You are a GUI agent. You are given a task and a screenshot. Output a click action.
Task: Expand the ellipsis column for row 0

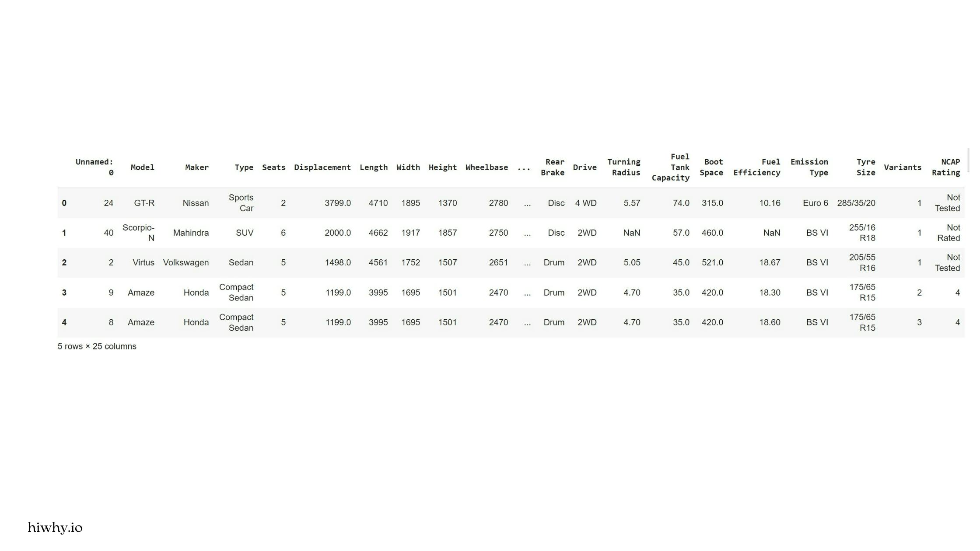(x=526, y=202)
